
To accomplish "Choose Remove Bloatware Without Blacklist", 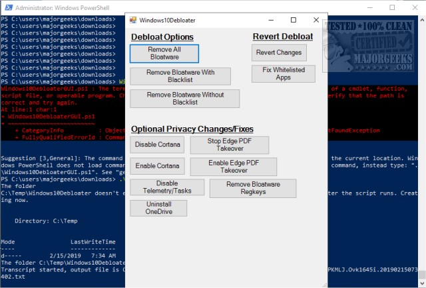I will coord(185,99).
